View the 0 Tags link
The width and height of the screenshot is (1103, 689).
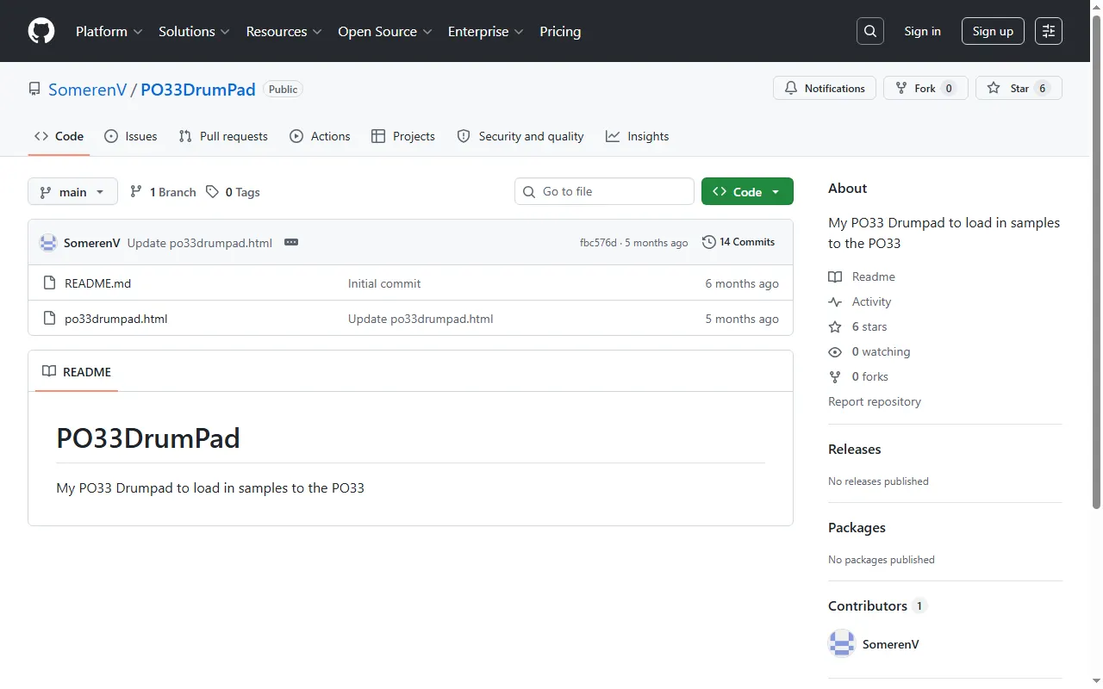233,192
